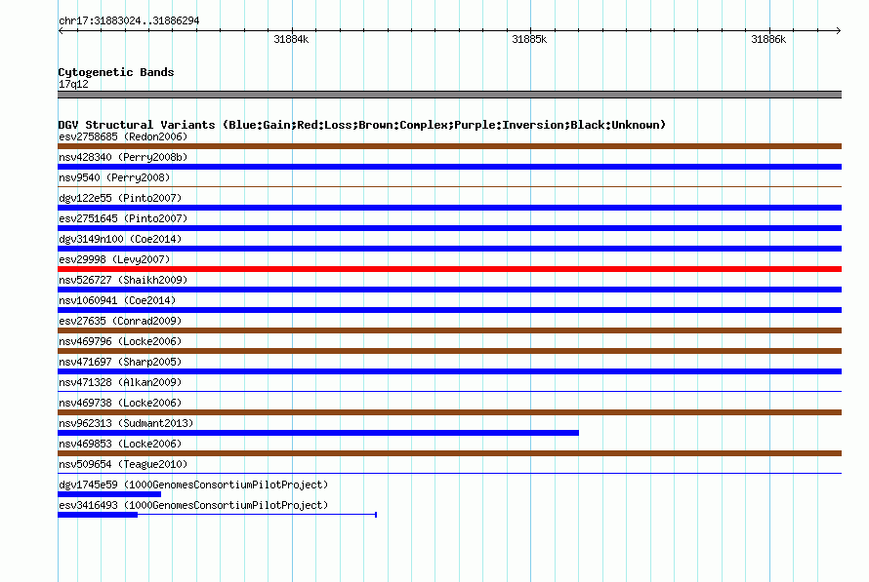869x582 pixels.
Task: Click the esv29998 (Levy2007) label
Action: (x=114, y=259)
